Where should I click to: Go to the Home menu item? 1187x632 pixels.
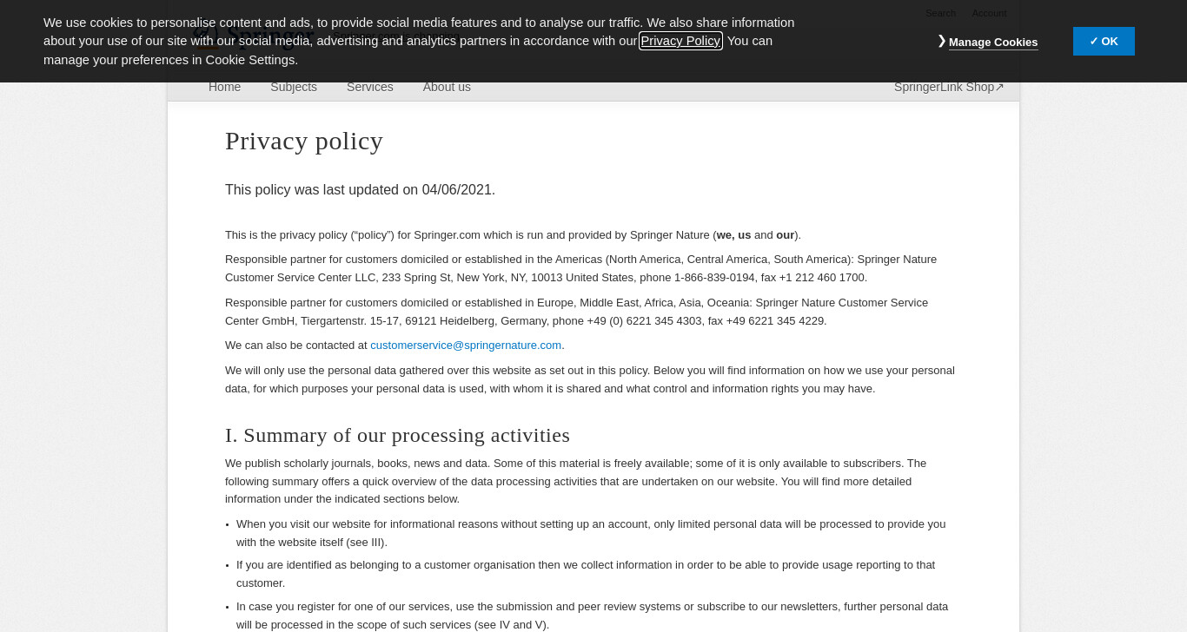224,87
